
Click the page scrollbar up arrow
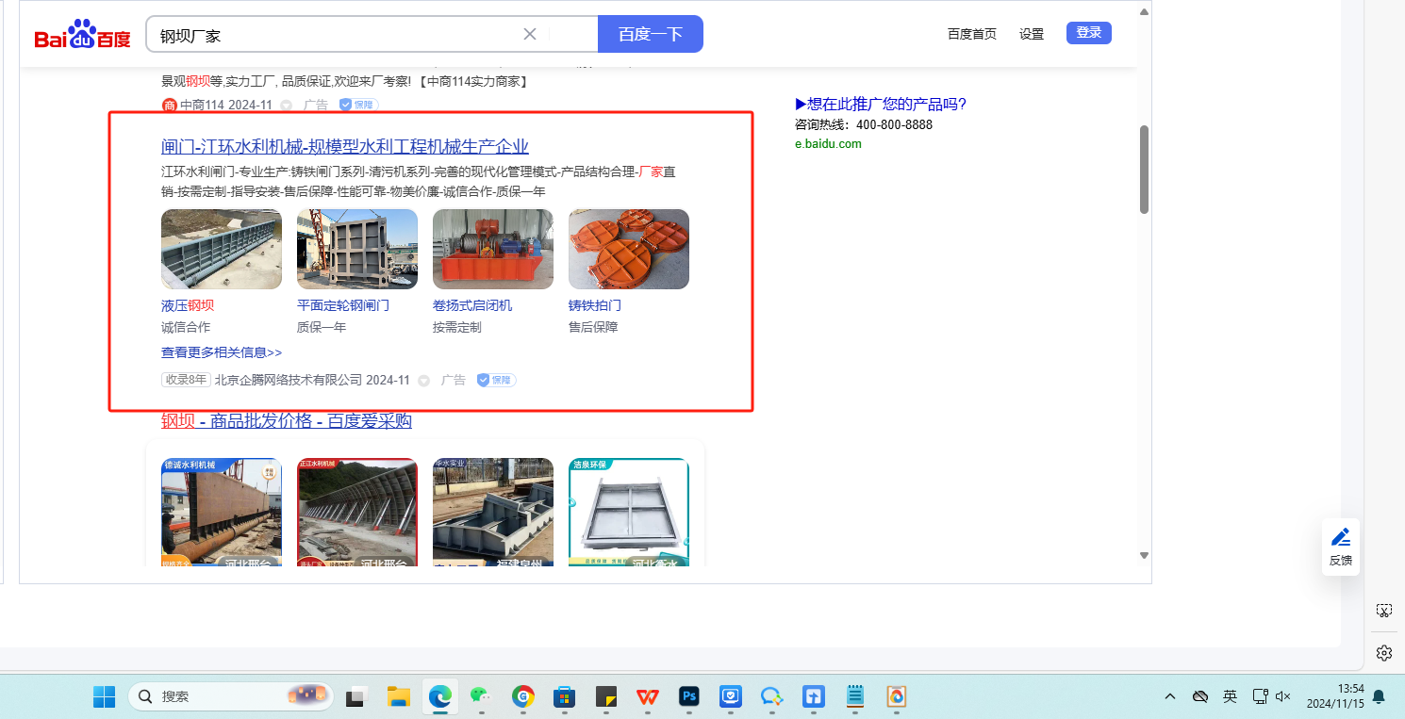(x=1144, y=12)
